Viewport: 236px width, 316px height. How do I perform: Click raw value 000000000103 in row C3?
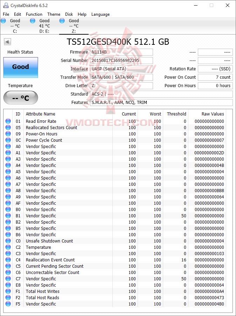(x=209, y=253)
